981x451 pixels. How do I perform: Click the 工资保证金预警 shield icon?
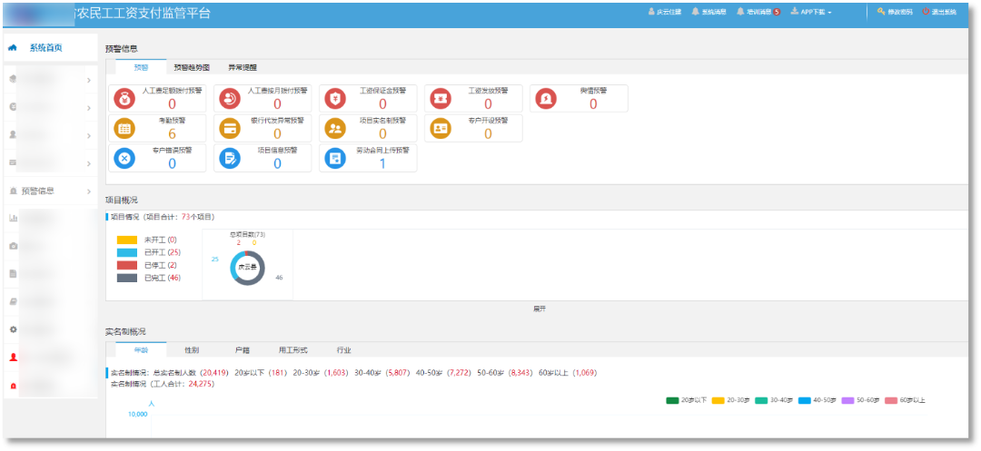(335, 99)
